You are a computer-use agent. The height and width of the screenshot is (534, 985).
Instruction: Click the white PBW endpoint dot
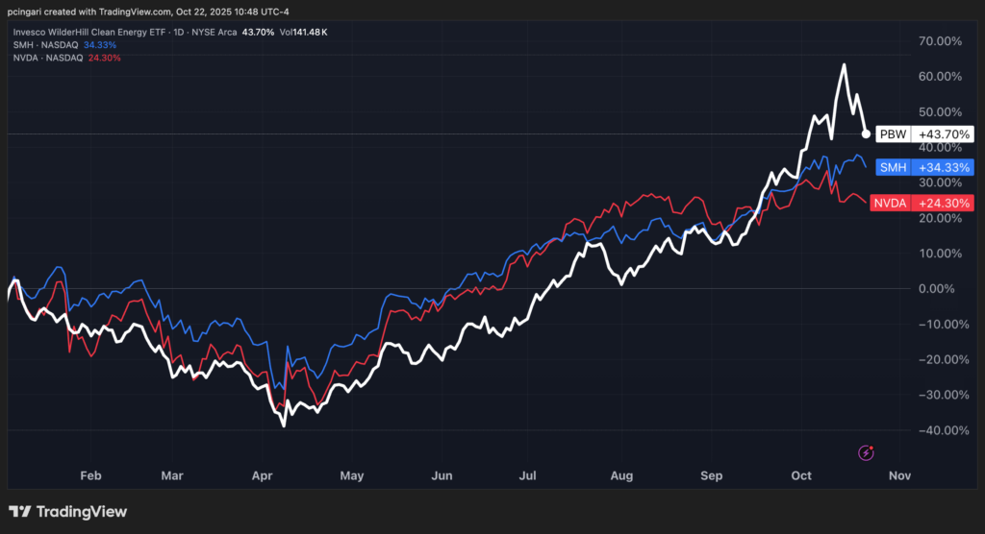point(866,134)
